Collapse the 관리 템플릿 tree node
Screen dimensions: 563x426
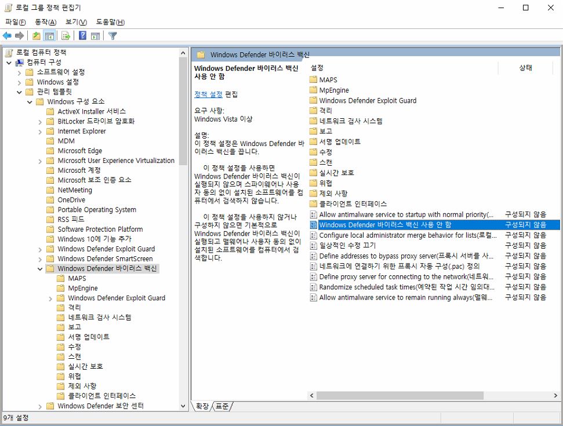[x=19, y=92]
